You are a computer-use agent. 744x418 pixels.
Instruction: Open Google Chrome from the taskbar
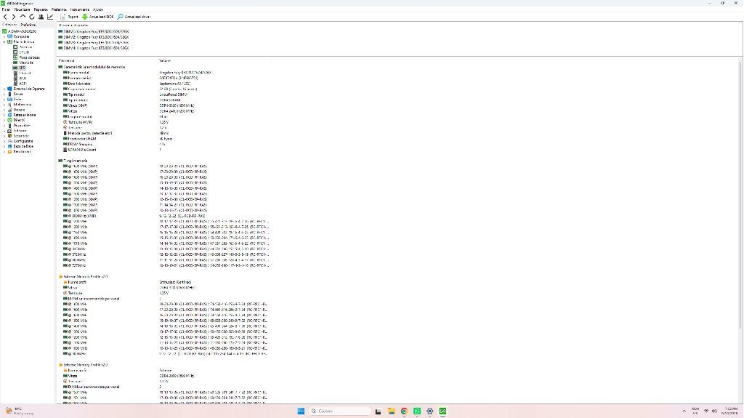click(404, 411)
